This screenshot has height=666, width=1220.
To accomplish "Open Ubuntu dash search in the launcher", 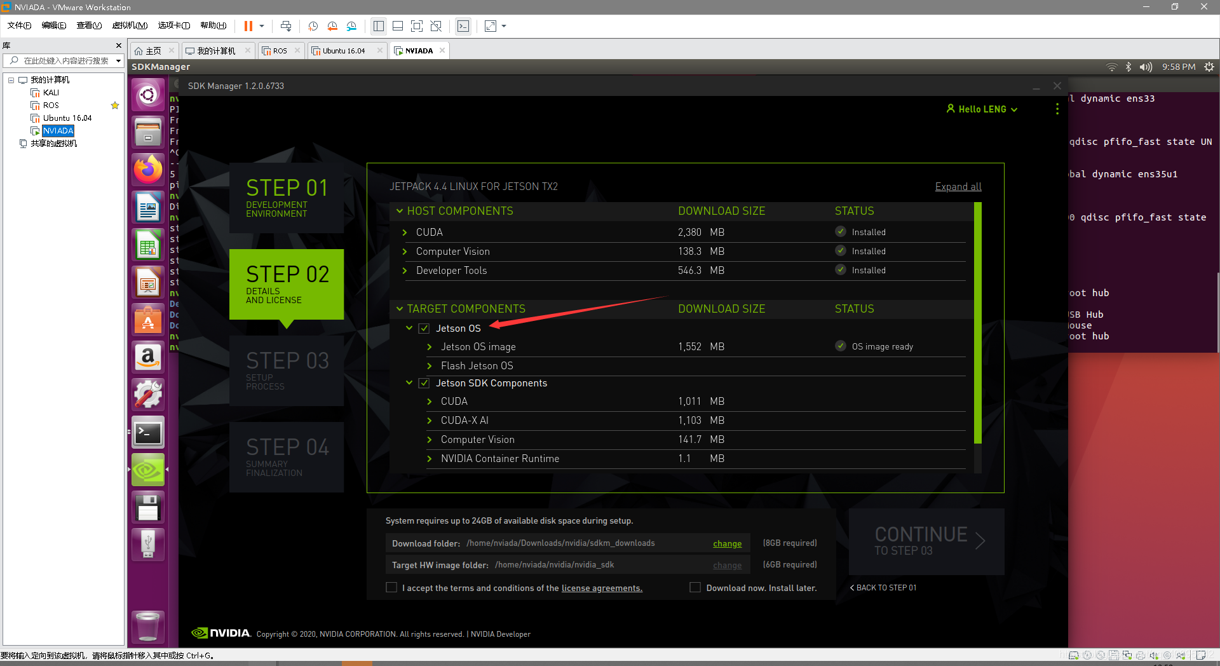I will (148, 95).
